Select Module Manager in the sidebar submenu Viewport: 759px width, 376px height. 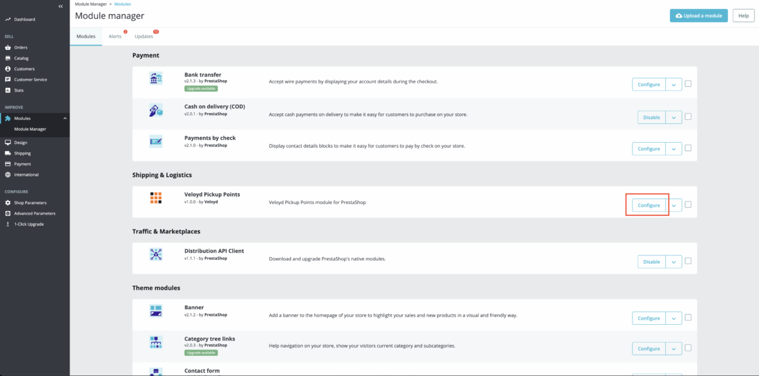coord(30,129)
